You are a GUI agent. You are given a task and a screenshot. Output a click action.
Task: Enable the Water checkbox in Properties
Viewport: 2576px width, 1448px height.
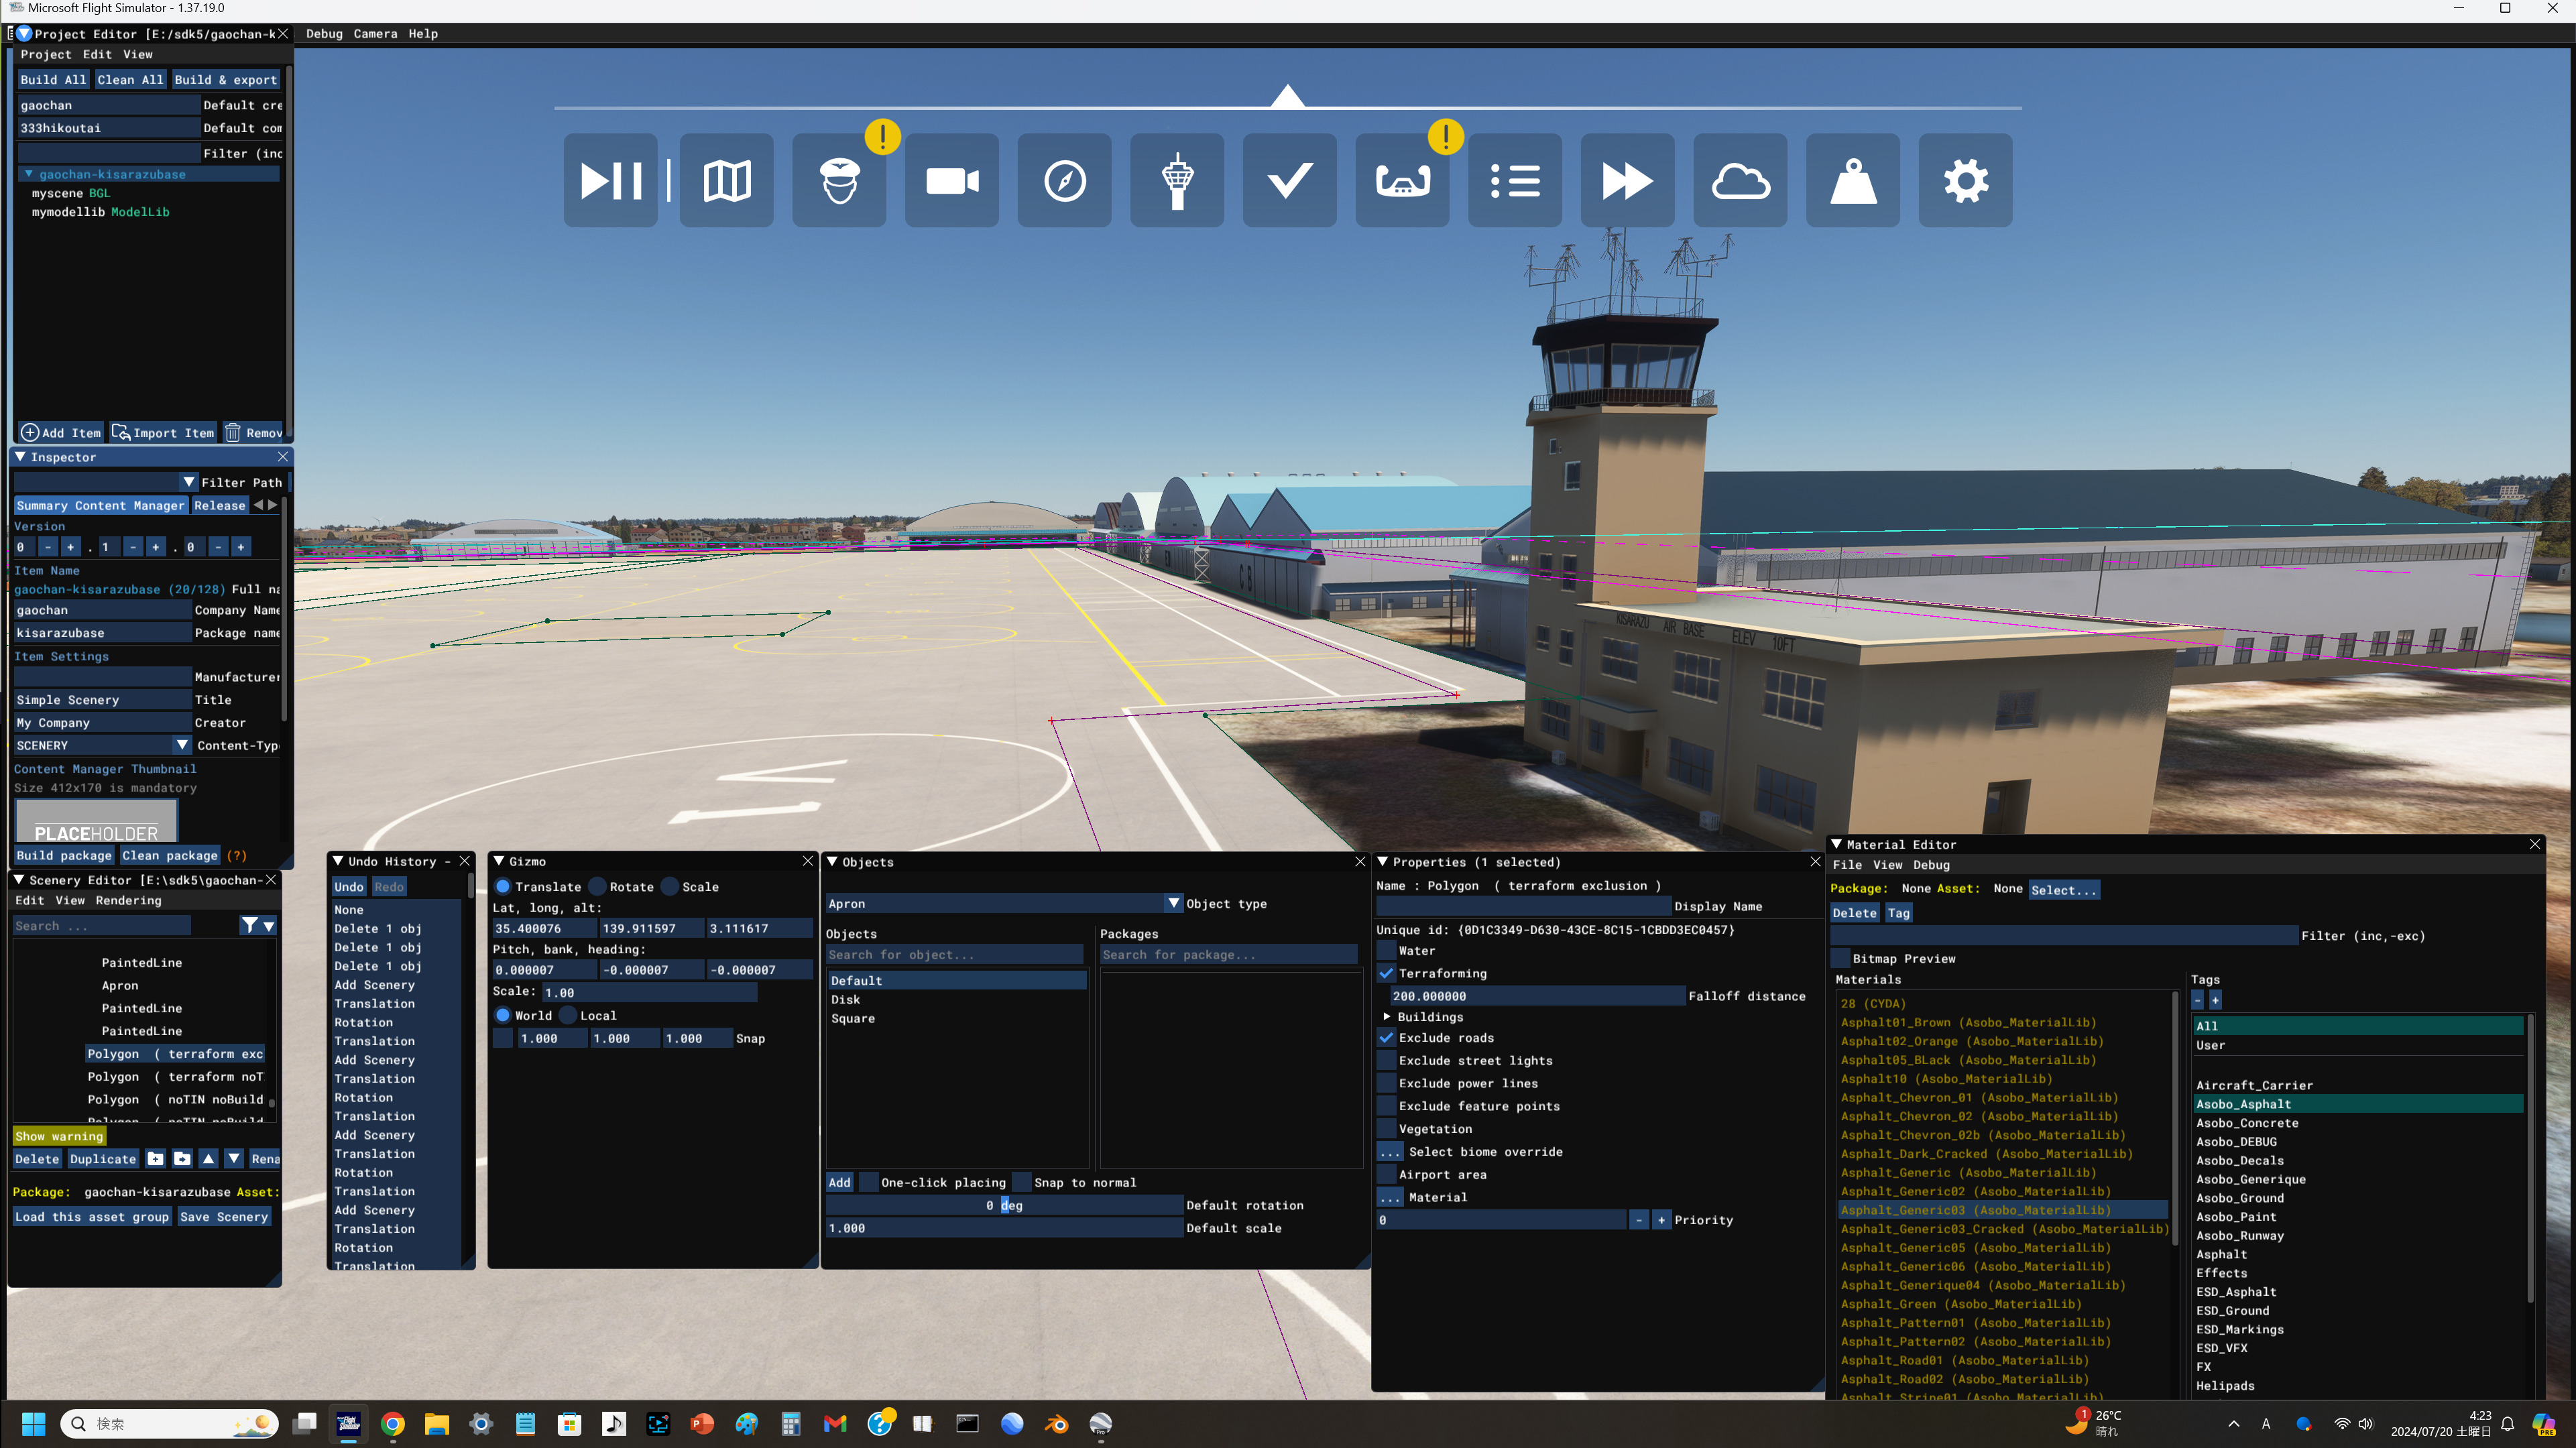click(x=1386, y=951)
